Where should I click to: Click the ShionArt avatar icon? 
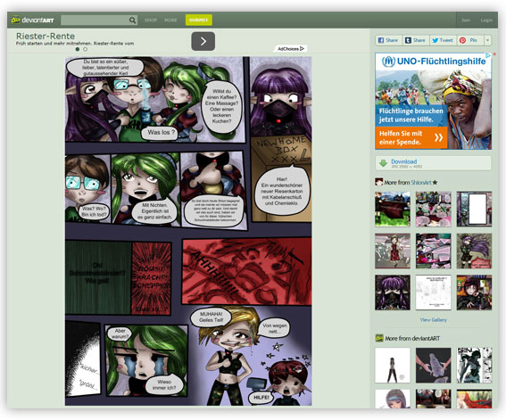click(379, 182)
